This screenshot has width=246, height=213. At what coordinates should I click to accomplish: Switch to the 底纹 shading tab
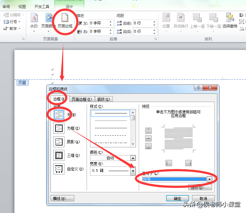tap(104, 99)
